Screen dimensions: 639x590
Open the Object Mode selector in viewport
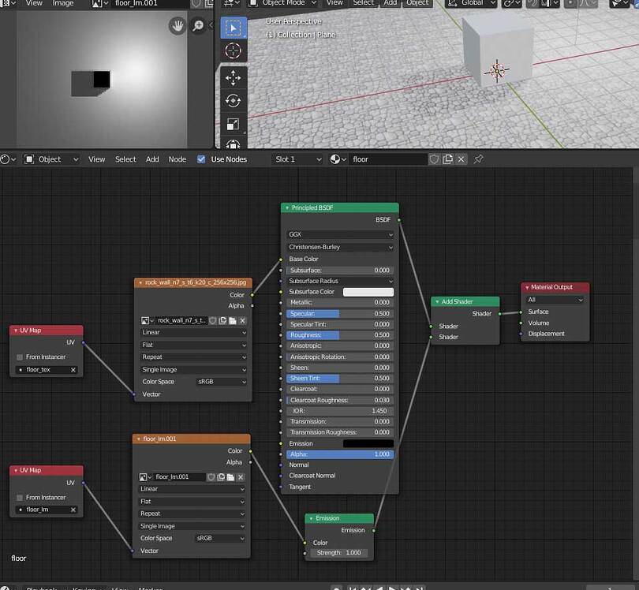coord(283,3)
